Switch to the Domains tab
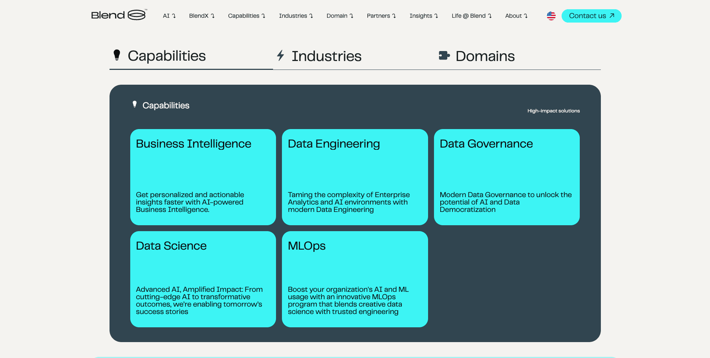710x358 pixels. click(x=485, y=56)
